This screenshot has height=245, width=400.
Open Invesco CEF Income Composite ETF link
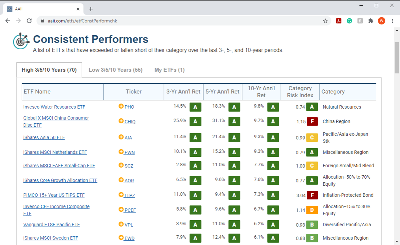pos(56,210)
